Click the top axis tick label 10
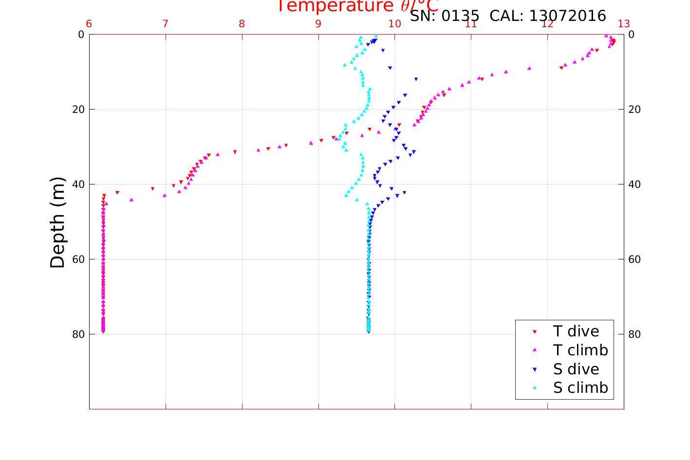Image resolution: width=690 pixels, height=460 pixels. point(395,24)
